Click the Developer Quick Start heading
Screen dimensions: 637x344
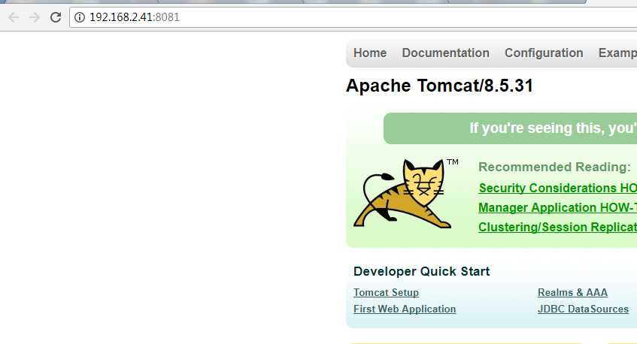(422, 271)
